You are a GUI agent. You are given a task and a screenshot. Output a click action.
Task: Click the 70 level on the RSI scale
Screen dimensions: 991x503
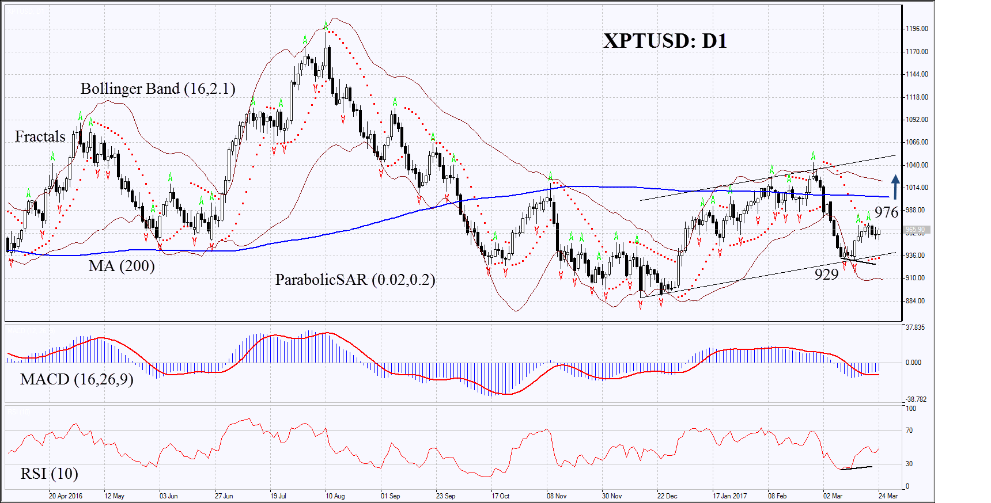point(909,430)
